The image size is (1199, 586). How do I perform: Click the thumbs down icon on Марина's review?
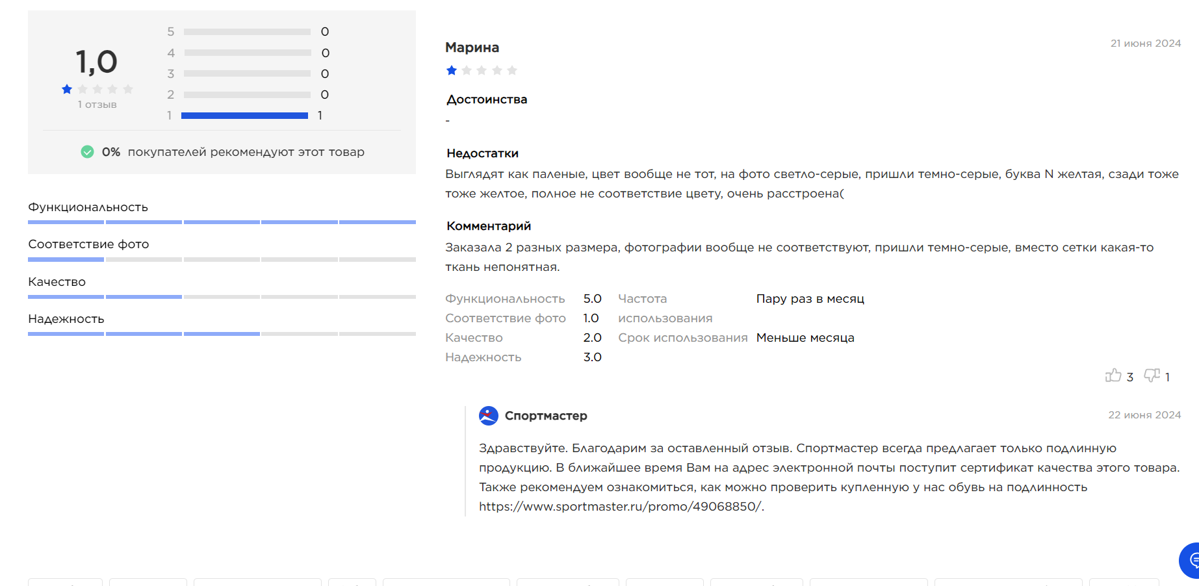1152,376
